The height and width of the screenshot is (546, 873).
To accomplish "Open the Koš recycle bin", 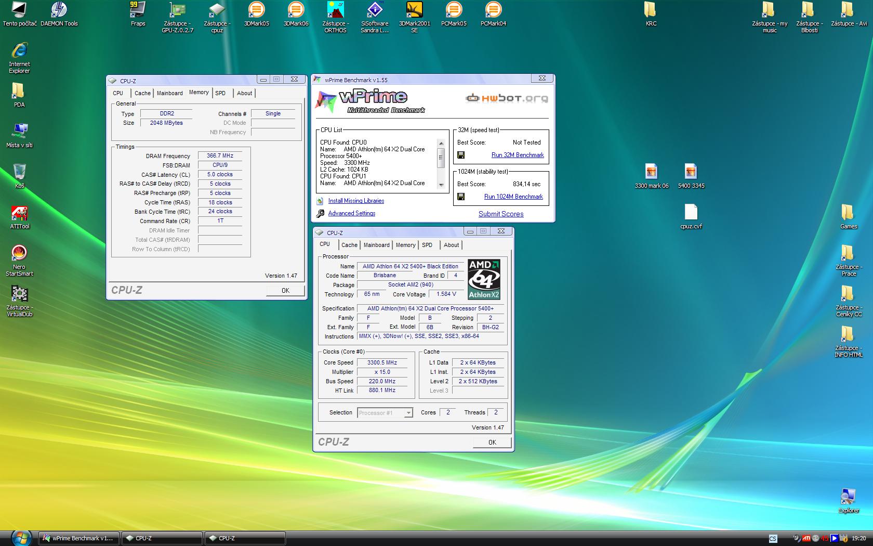I will click(19, 176).
